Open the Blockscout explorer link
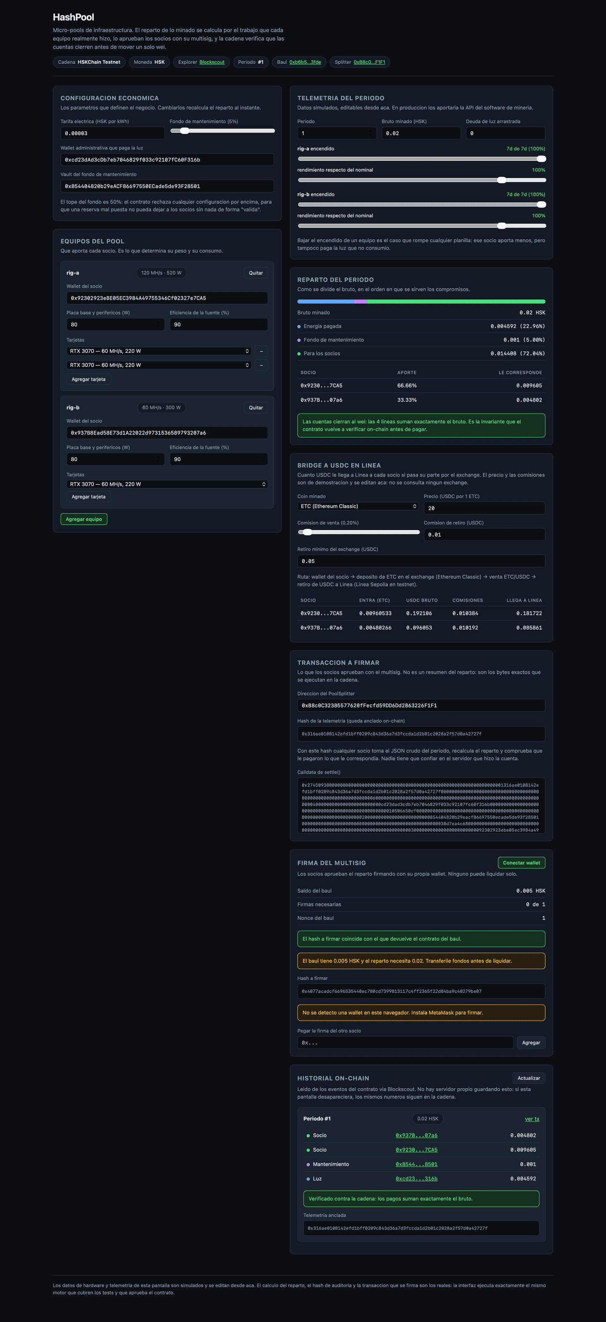 (x=212, y=62)
